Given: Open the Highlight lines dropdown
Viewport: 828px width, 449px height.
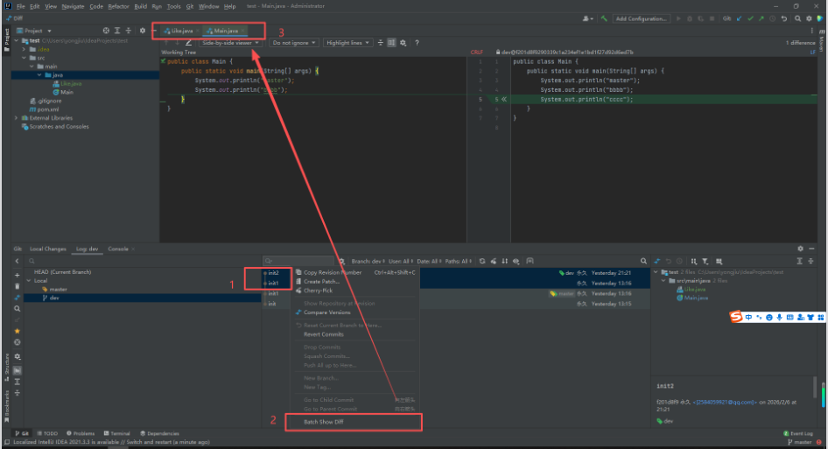Looking at the screenshot, I should [x=347, y=43].
